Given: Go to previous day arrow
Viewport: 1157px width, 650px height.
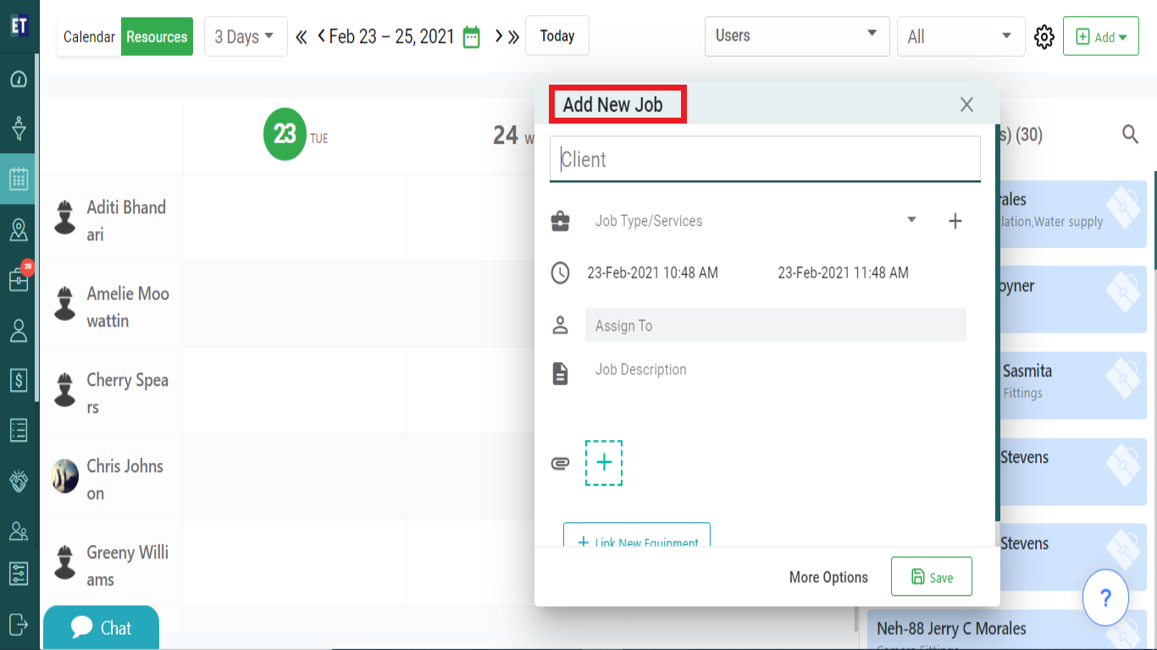Looking at the screenshot, I should 322,36.
